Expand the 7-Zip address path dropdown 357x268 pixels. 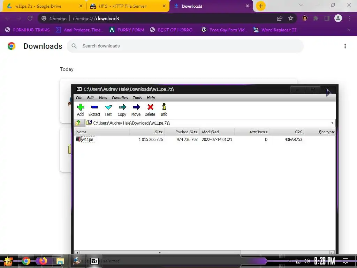coord(332,123)
